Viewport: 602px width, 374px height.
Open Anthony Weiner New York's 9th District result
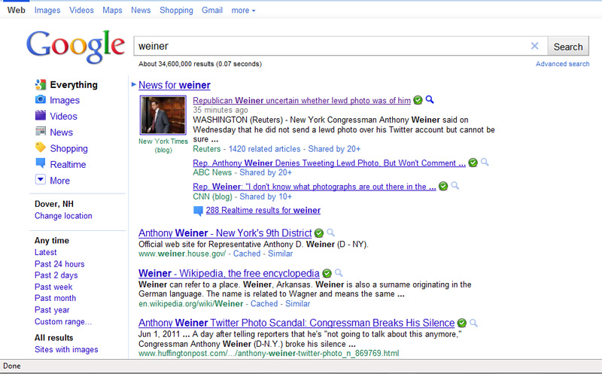coord(225,233)
